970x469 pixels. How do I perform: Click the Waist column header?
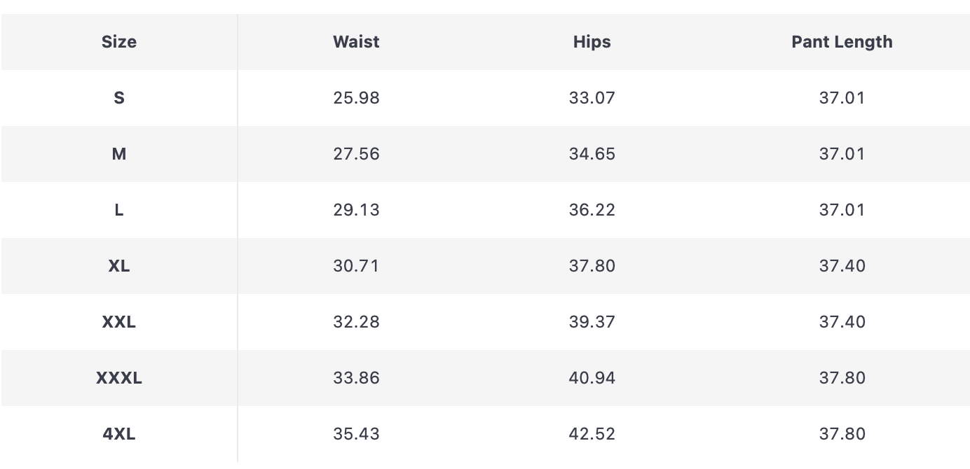point(356,42)
